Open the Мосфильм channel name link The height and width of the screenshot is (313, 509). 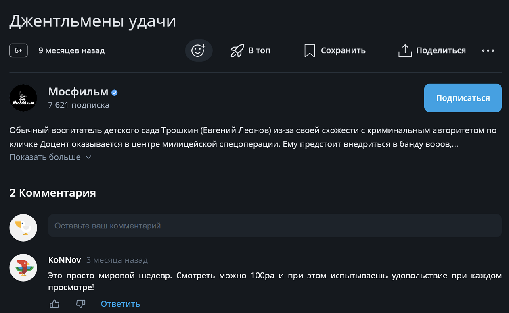click(x=78, y=92)
